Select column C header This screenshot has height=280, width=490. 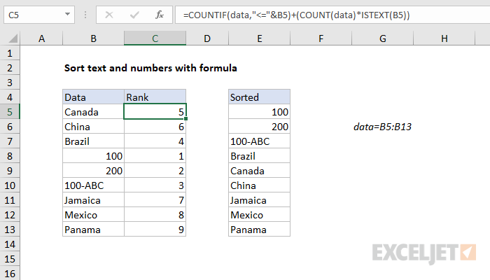pyautogui.click(x=155, y=38)
